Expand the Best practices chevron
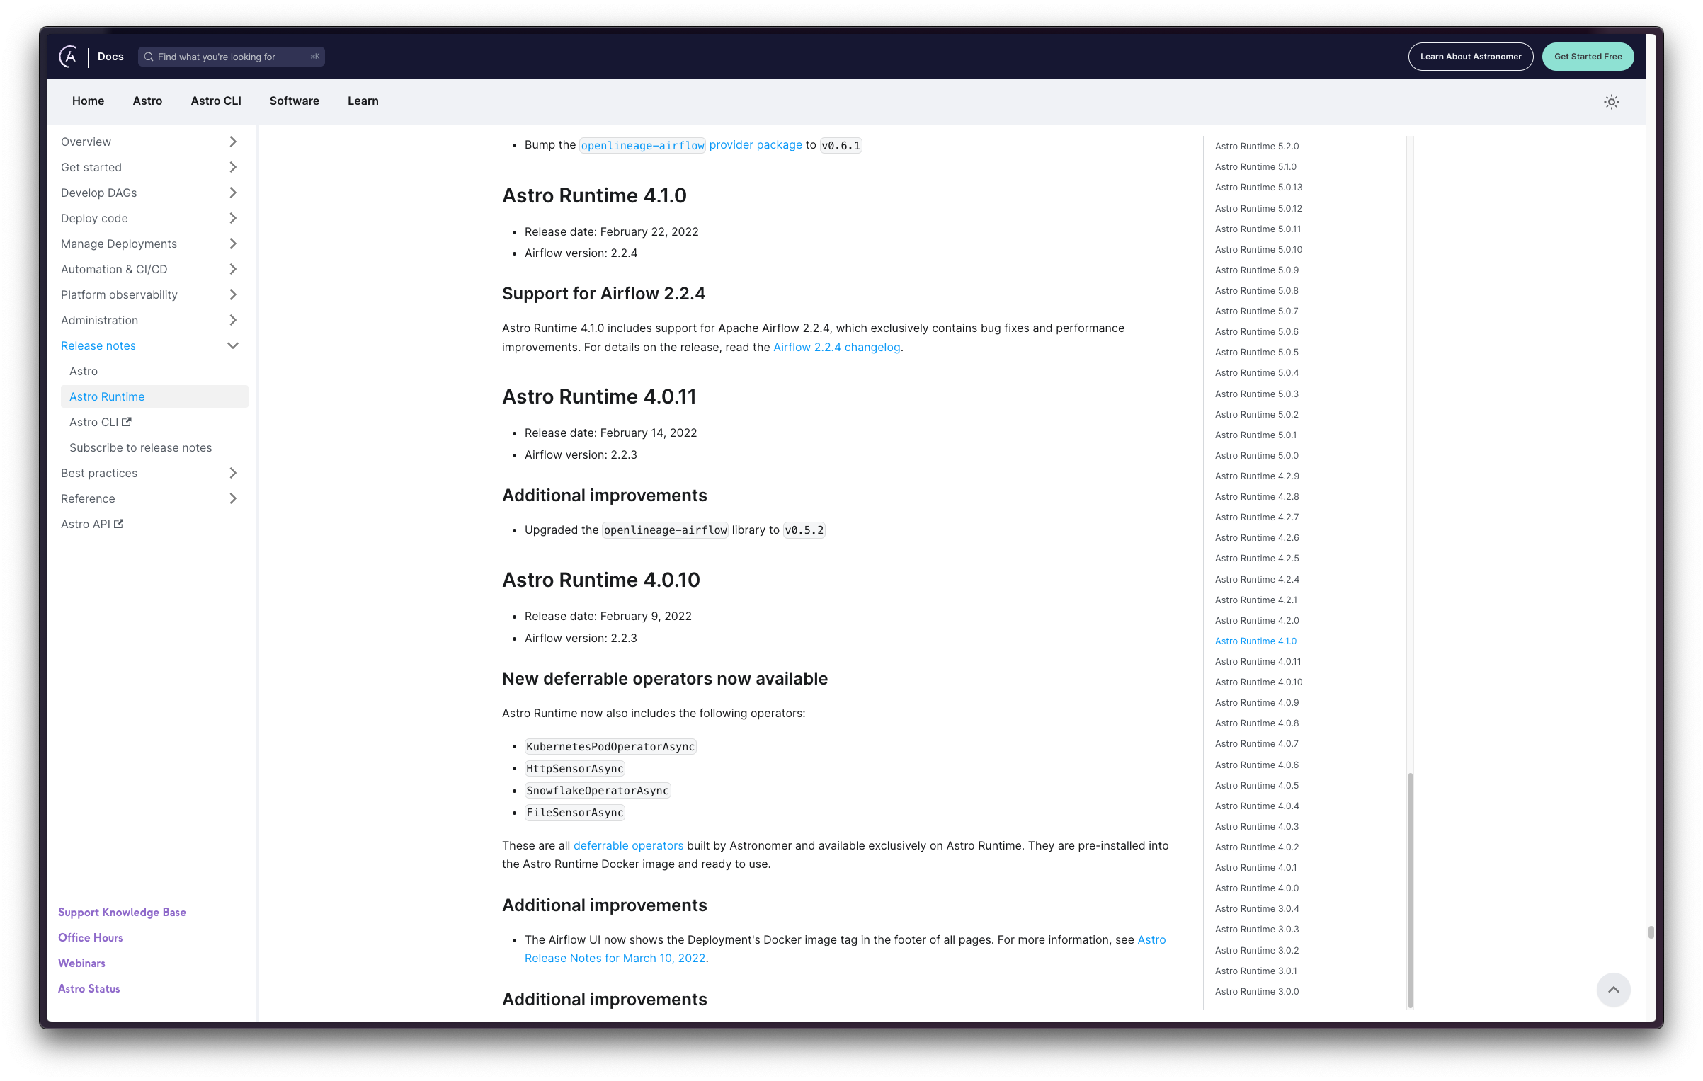Image resolution: width=1703 pixels, height=1081 pixels. point(233,473)
